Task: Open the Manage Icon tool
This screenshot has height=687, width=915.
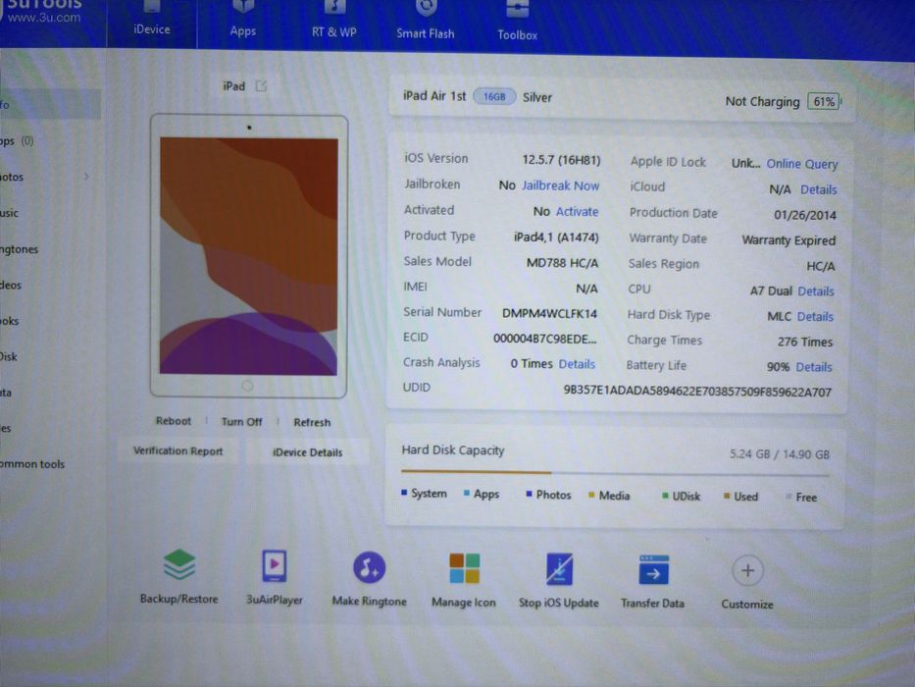Action: pos(464,568)
